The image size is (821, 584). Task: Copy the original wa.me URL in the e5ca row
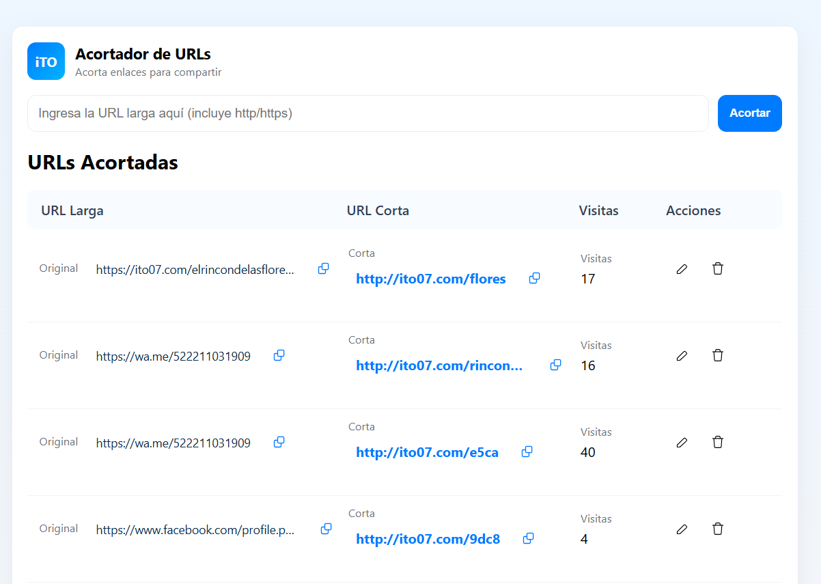pos(279,443)
